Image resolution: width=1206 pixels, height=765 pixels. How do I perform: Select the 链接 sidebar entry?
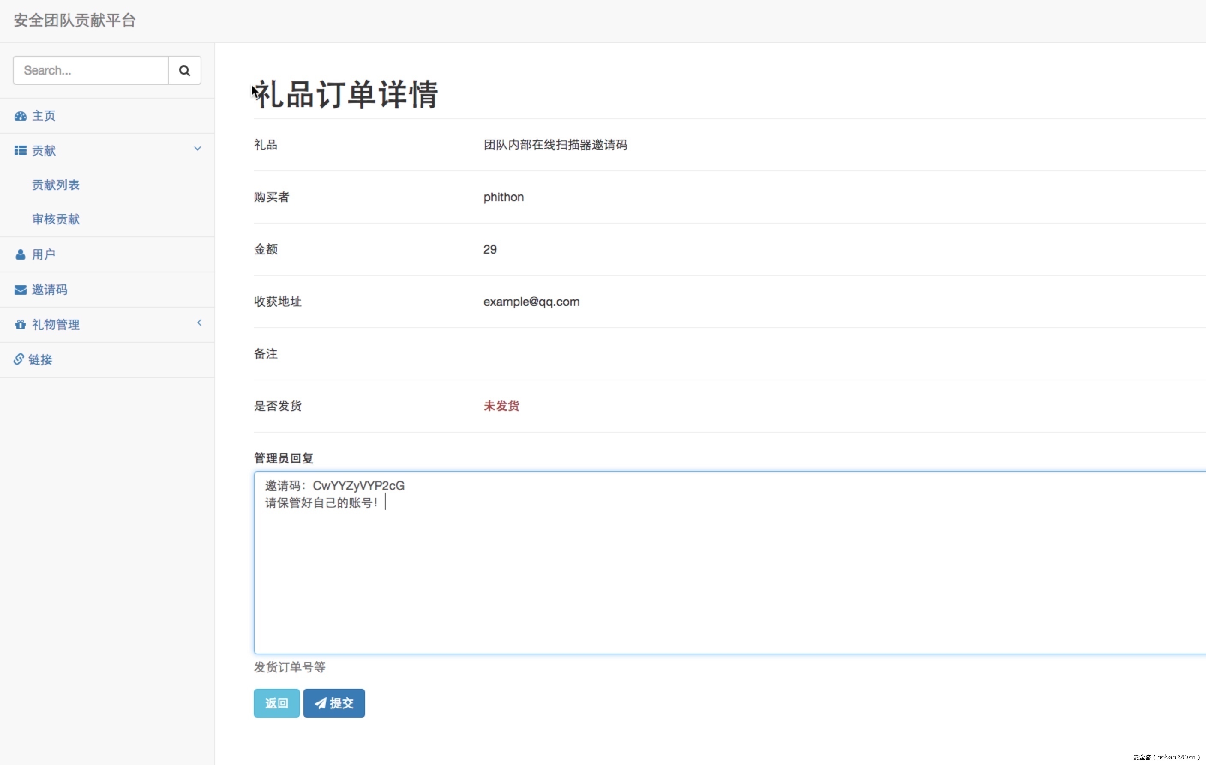coord(40,359)
